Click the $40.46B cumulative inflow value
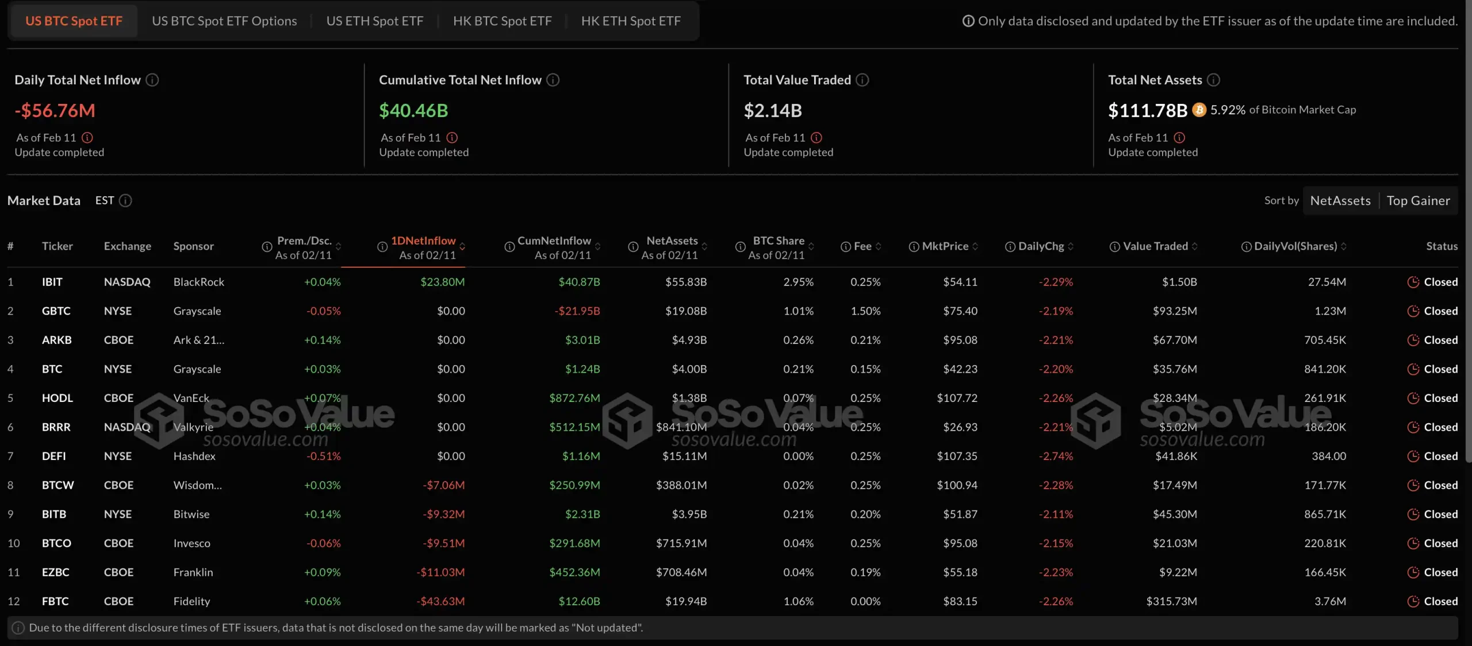Screen dimensions: 1472x646 tap(413, 110)
